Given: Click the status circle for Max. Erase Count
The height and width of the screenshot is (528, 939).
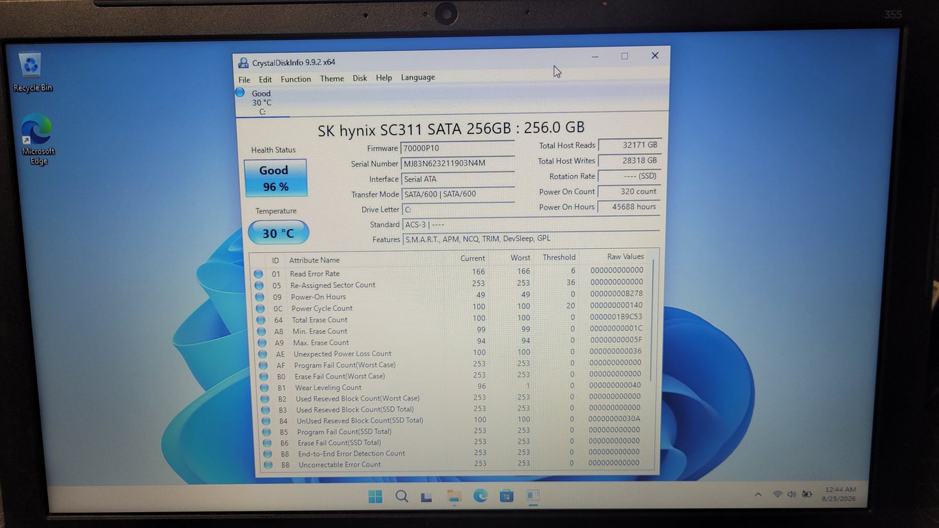Looking at the screenshot, I should pyautogui.click(x=262, y=342).
